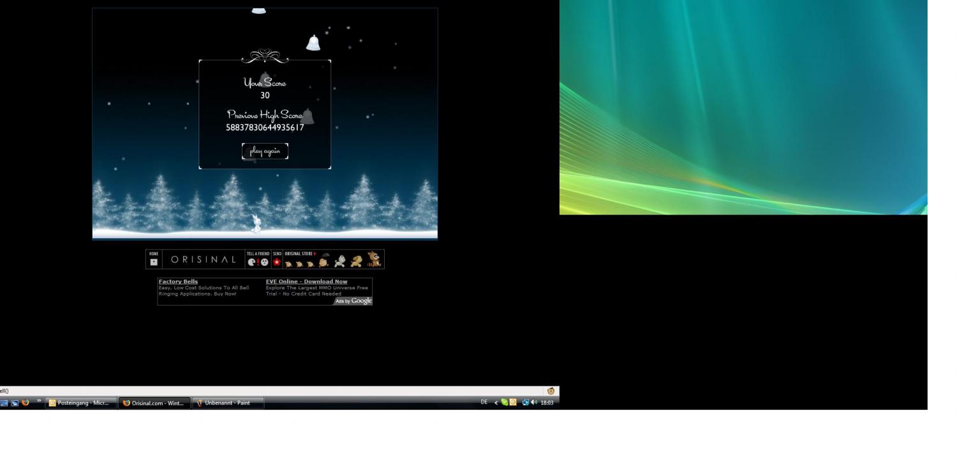Open the Tell a Friend icons
957x471 pixels.
258,262
